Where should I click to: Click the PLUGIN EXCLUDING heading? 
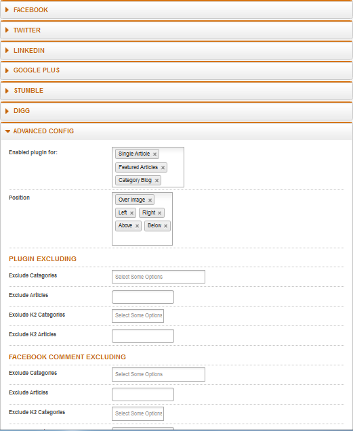43,259
